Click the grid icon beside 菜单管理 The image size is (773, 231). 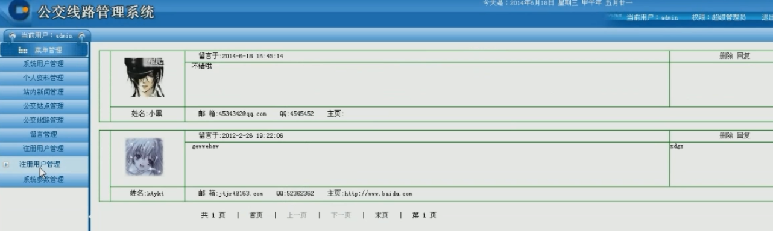(23, 51)
